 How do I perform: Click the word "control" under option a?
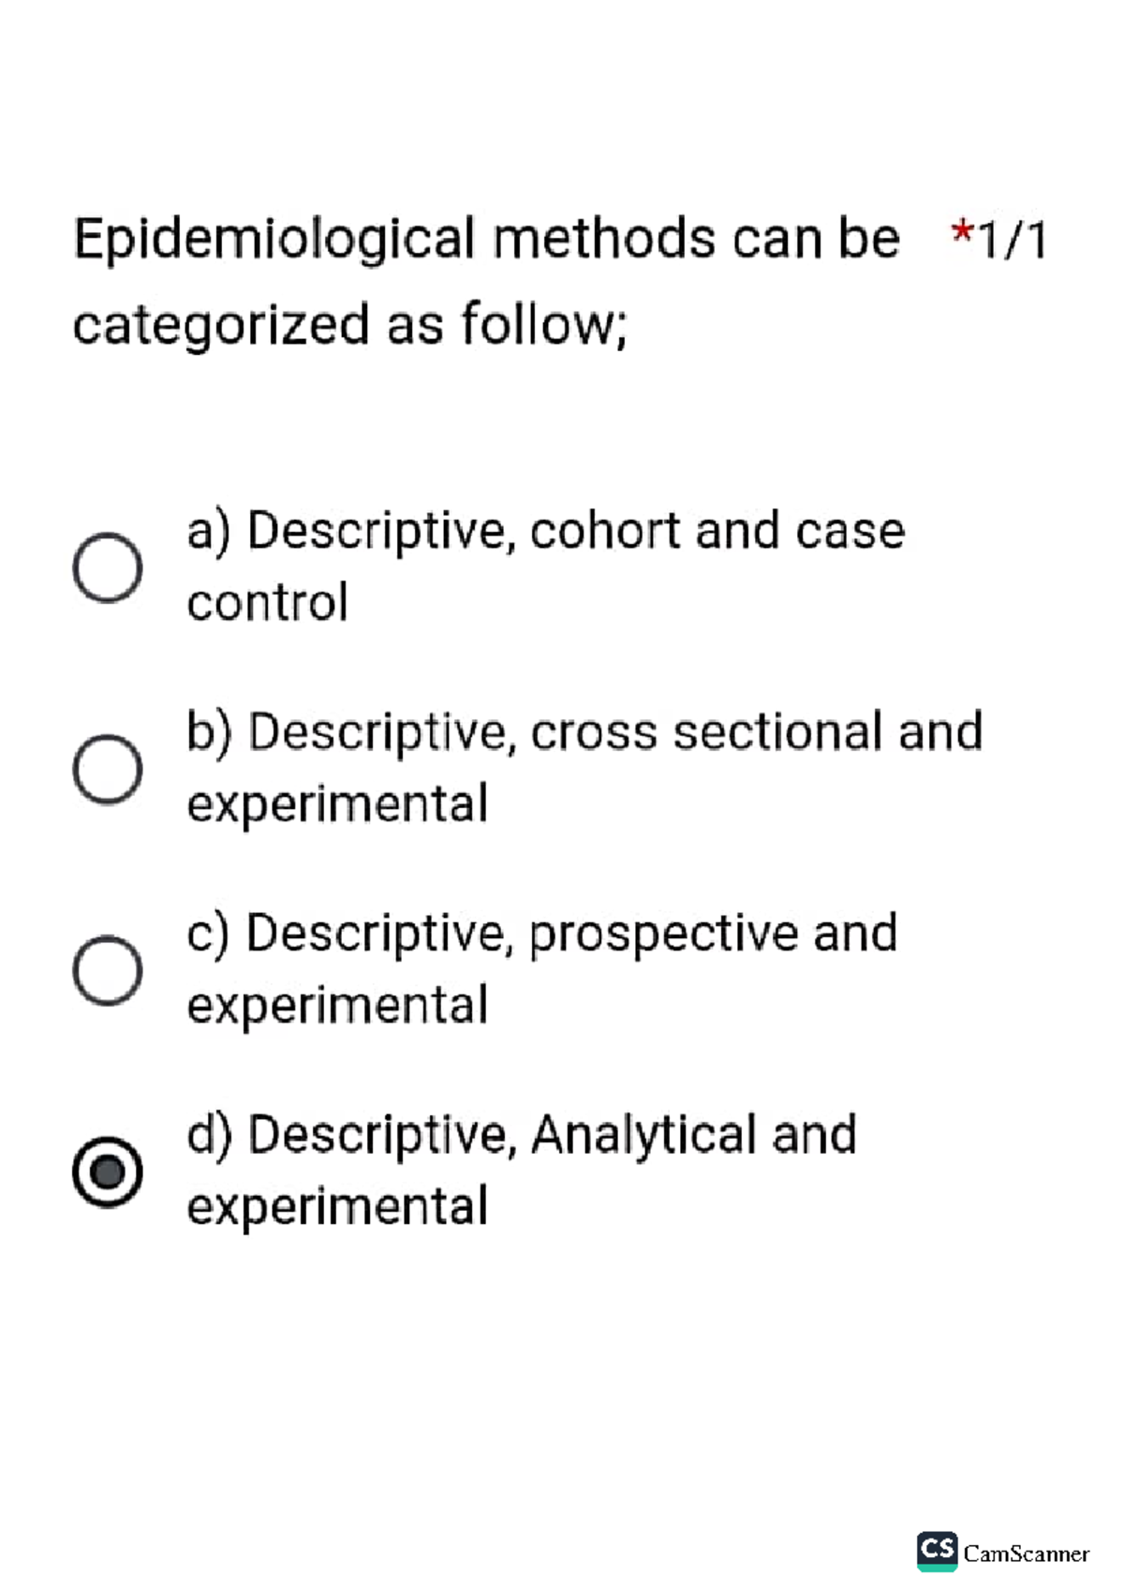tap(267, 602)
